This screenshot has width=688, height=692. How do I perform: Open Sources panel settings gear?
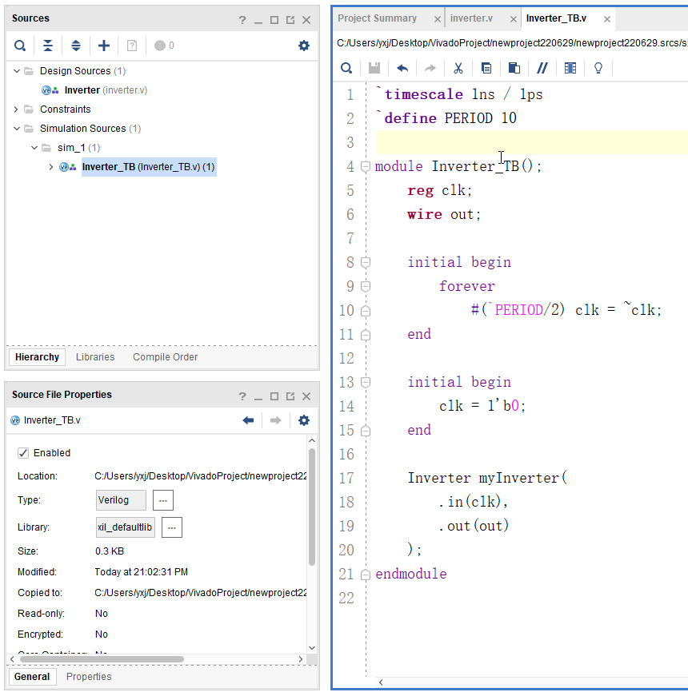tap(303, 46)
